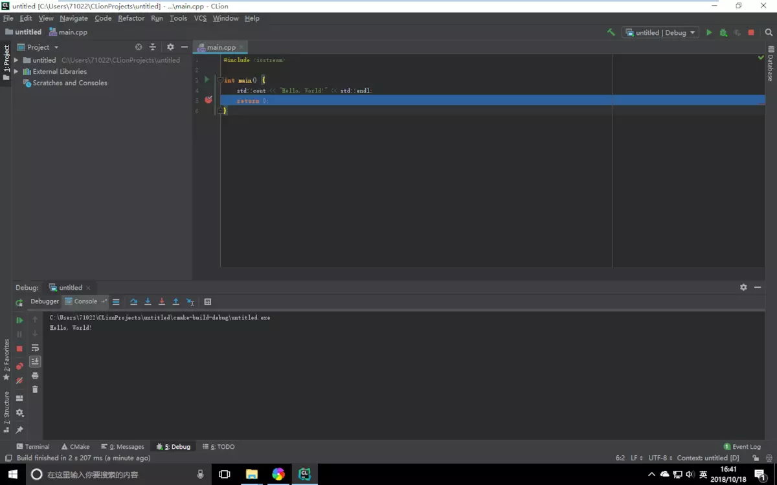Click the UTF-8 encoding selector
The height and width of the screenshot is (485, 777).
[x=660, y=458]
